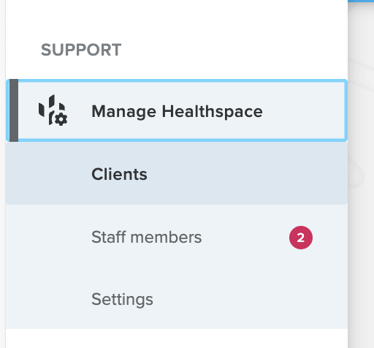
Task: Select the highlighted Clients row
Action: click(177, 173)
